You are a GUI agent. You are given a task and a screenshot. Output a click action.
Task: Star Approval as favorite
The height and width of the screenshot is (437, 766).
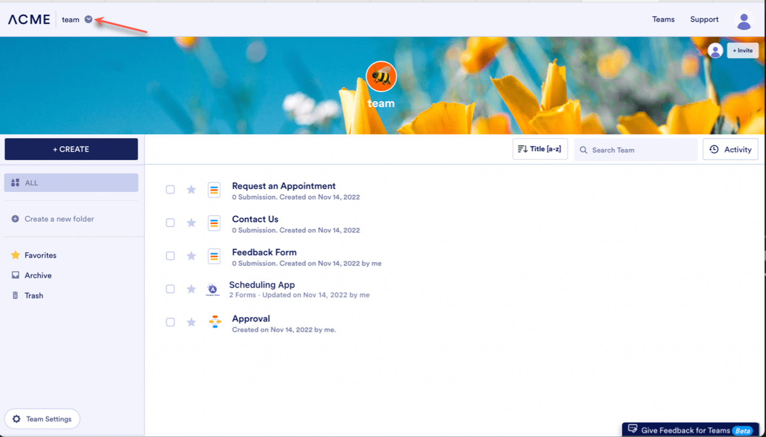click(x=191, y=322)
